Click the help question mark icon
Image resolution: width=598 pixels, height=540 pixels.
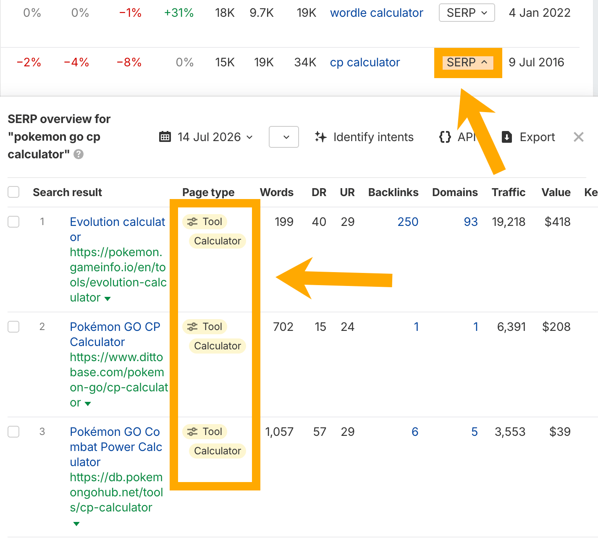point(79,155)
